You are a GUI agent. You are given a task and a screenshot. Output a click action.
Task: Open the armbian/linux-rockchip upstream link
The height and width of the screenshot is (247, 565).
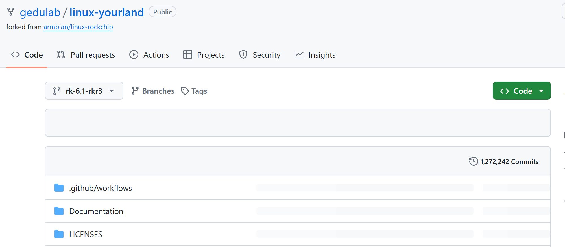(78, 27)
